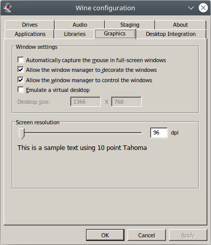
Task: Click the Wine glass icon in title bar
Action: [x=8, y=8]
